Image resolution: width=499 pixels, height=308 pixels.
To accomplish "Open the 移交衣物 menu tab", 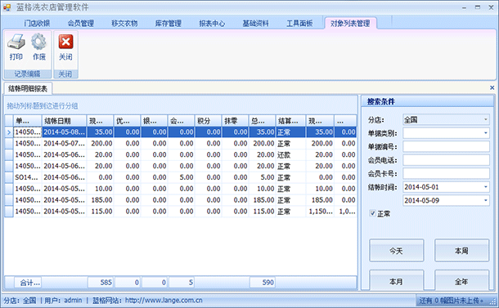I will click(124, 23).
